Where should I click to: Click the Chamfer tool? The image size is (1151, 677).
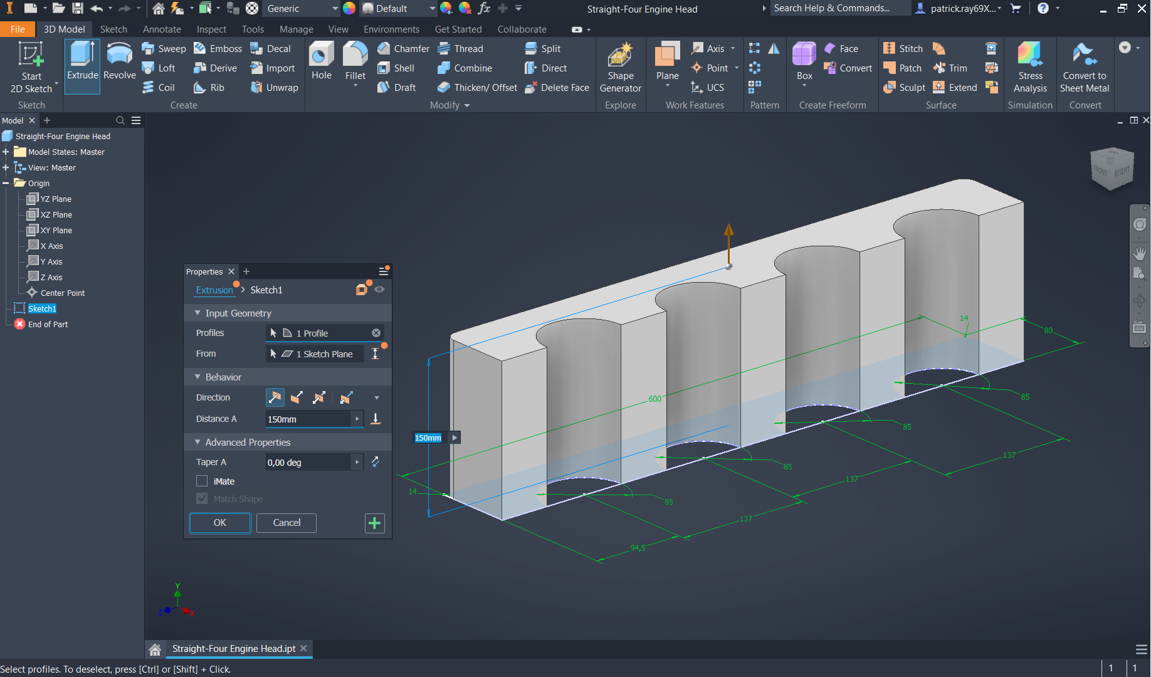pos(404,49)
